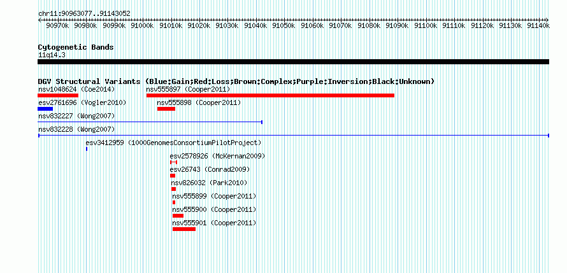Viewport: 567px width, 273px height.
Task: Select the nsv555901 (Cooper2011) label
Action: click(214, 223)
